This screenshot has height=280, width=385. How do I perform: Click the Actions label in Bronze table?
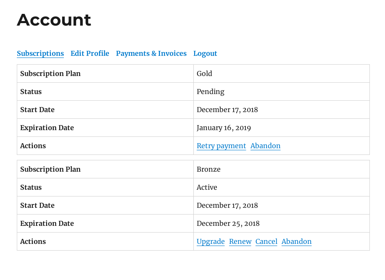click(x=33, y=241)
